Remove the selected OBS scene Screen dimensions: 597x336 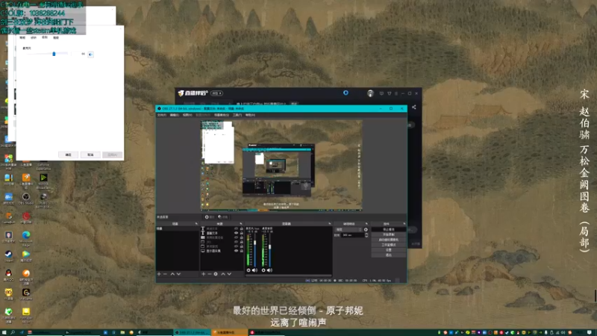coord(165,274)
